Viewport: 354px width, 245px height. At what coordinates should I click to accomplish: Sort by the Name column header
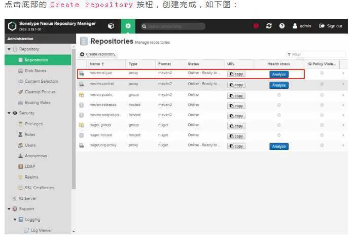(x=105, y=64)
